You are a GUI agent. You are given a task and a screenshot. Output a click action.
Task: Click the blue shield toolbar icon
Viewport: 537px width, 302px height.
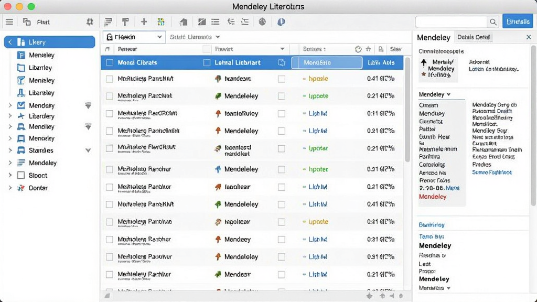281,22
